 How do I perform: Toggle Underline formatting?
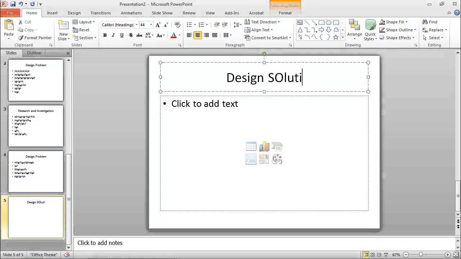(122, 35)
